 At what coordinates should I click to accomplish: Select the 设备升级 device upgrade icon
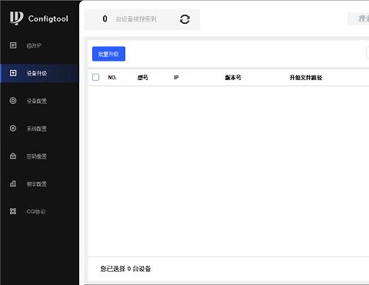coord(13,73)
